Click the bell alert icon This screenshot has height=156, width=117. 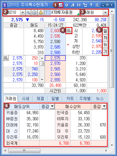[41, 13]
